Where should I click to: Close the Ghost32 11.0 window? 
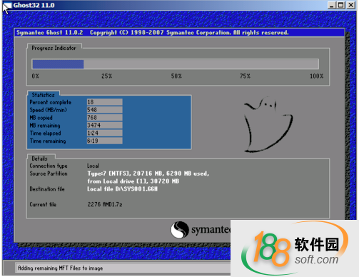pos(351,5)
